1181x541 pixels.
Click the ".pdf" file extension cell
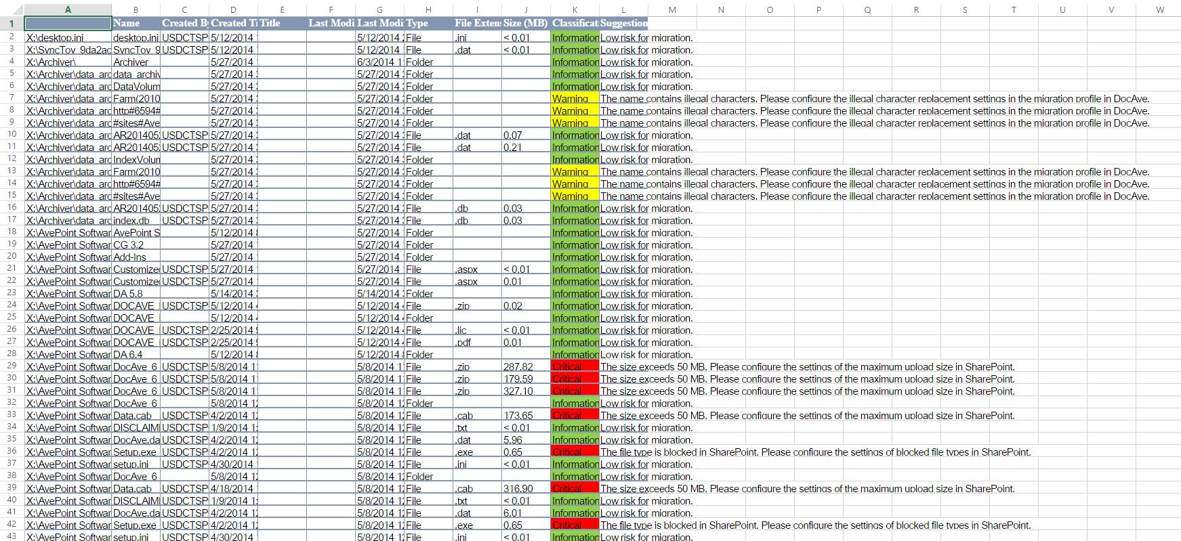point(478,342)
